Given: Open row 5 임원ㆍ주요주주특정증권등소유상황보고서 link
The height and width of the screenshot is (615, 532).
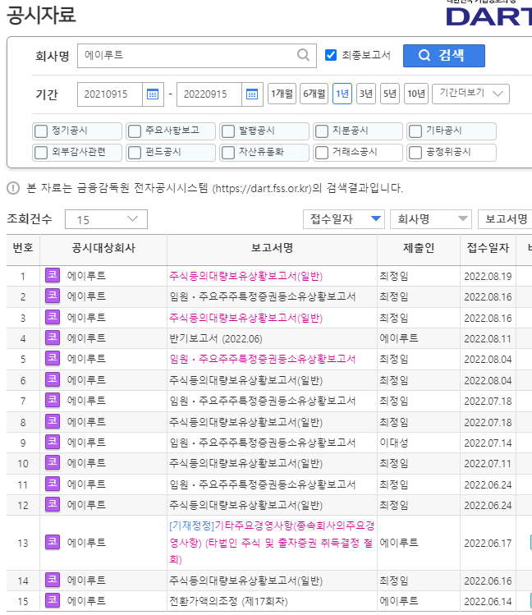Looking at the screenshot, I should pos(262,359).
